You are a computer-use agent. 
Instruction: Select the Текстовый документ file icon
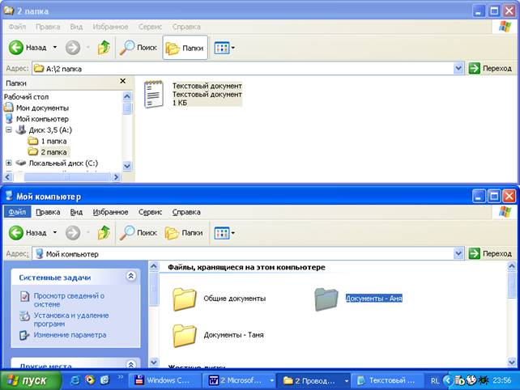[x=153, y=94]
